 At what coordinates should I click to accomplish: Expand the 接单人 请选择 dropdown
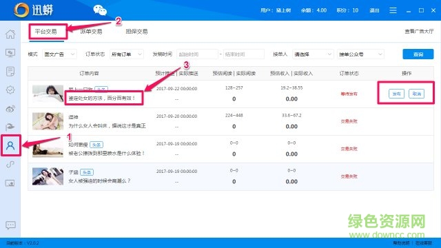(313, 54)
